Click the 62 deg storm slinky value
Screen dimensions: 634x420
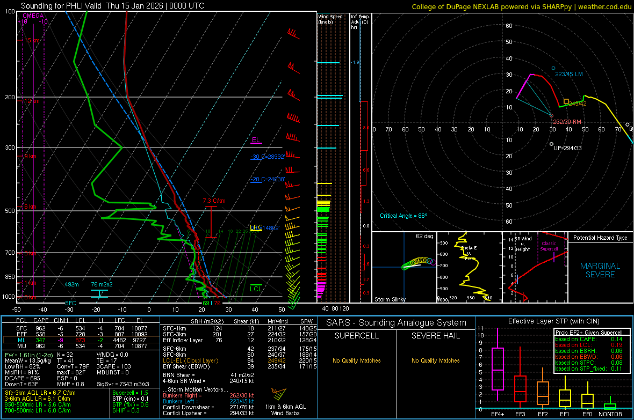[424, 236]
